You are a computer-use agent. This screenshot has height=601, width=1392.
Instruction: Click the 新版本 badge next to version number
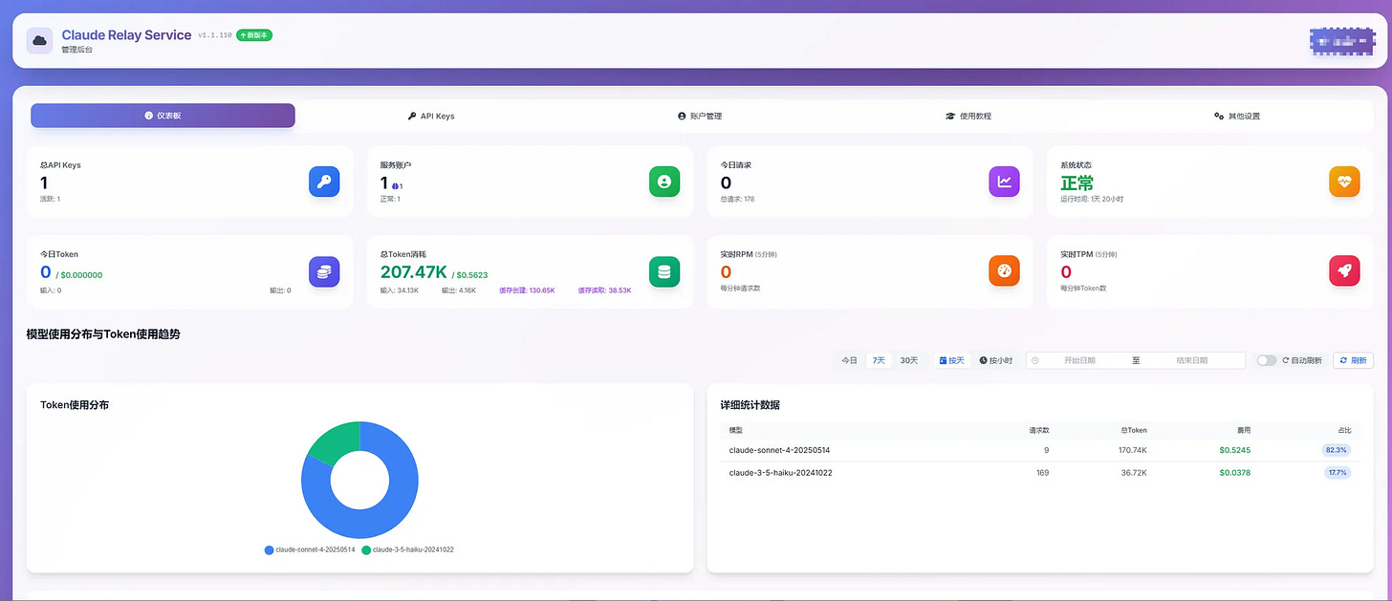click(252, 34)
